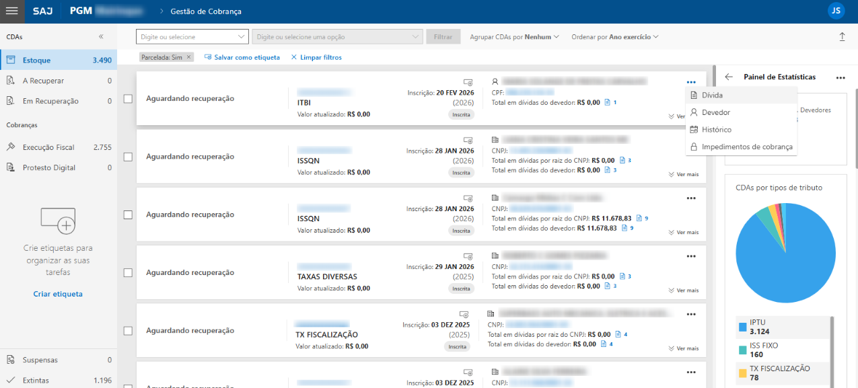This screenshot has width=858, height=388.
Task: Choose Impedimentos de cobrança menu entry
Action: [746, 147]
